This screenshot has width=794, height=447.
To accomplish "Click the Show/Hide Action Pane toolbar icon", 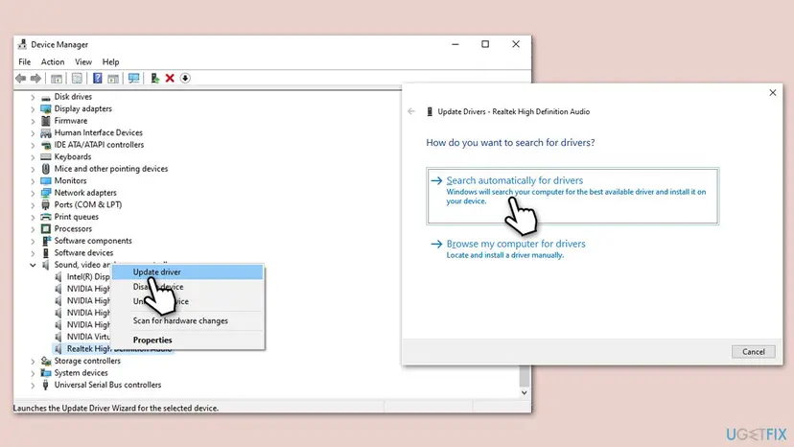I will click(x=113, y=78).
